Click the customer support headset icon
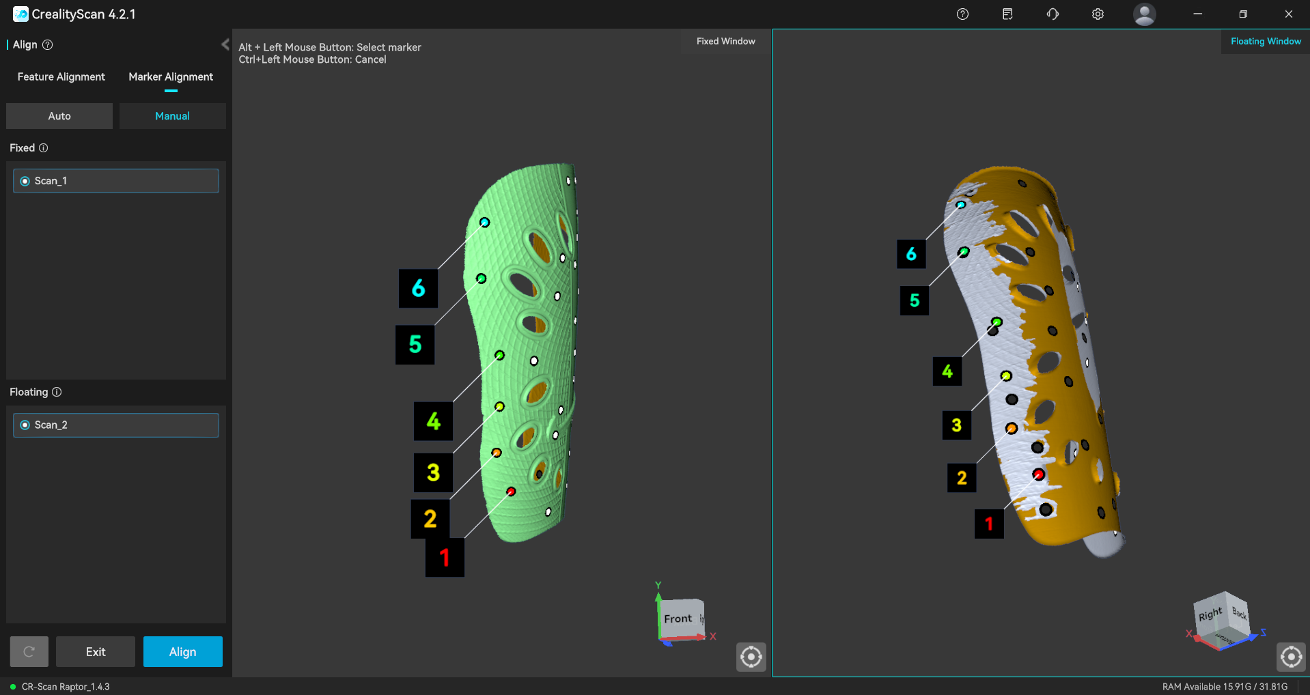 pyautogui.click(x=1053, y=14)
